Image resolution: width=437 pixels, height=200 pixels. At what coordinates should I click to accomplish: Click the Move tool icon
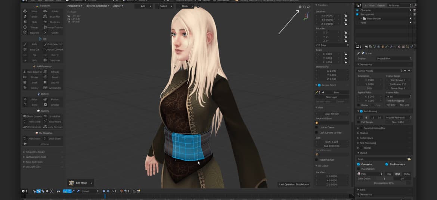(25, 11)
